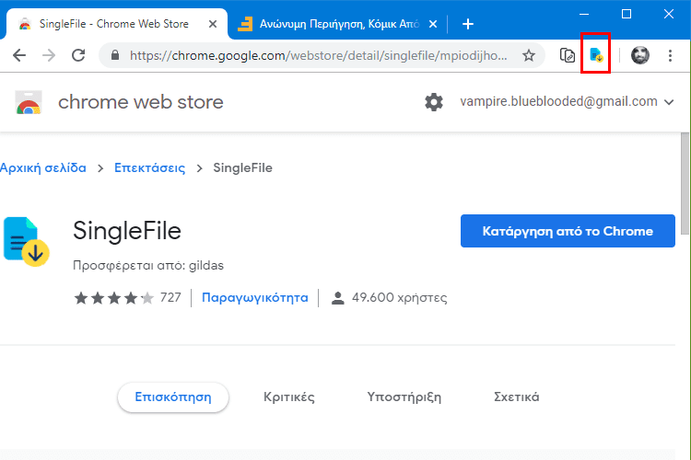Close the SingleFile Chrome Web Store tab

(x=213, y=24)
